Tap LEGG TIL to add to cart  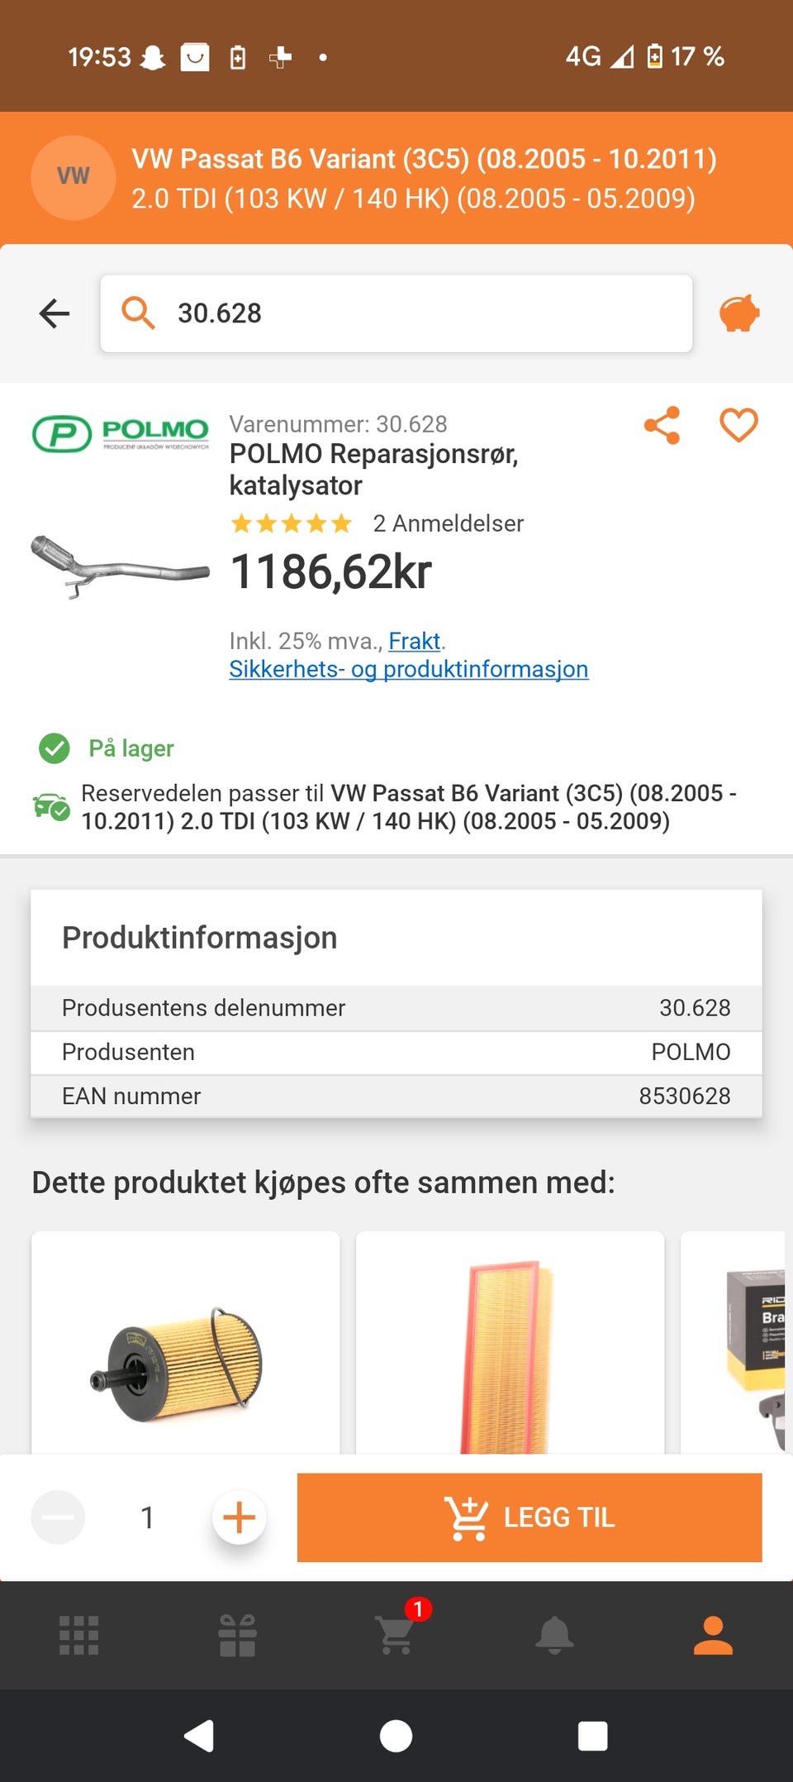[529, 1517]
